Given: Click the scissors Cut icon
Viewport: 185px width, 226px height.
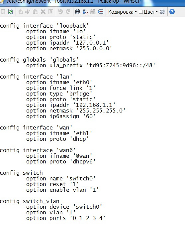Looking at the screenshot, I should coord(28,12).
